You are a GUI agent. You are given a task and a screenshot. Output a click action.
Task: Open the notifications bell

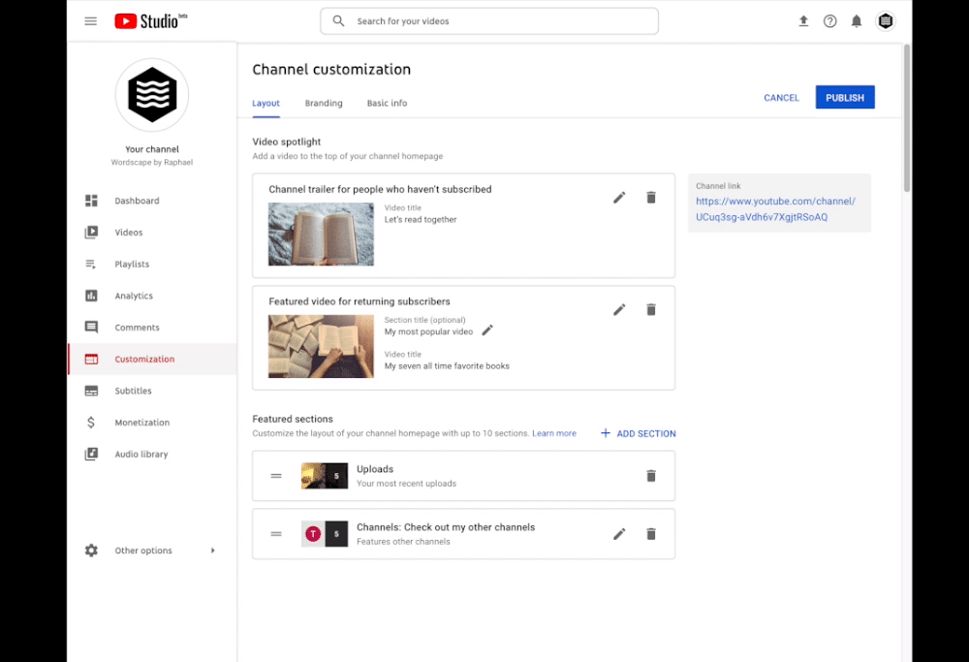(857, 19)
